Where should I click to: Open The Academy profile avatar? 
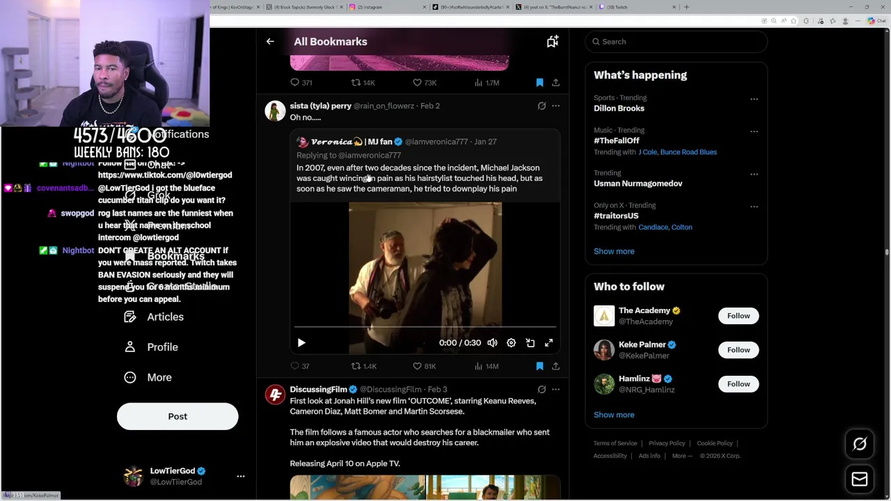coord(604,316)
